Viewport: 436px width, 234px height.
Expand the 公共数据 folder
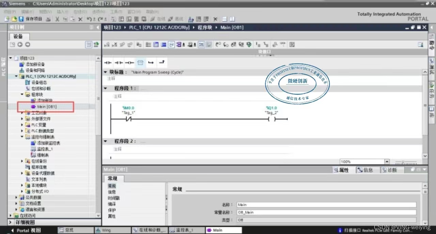tap(16, 197)
